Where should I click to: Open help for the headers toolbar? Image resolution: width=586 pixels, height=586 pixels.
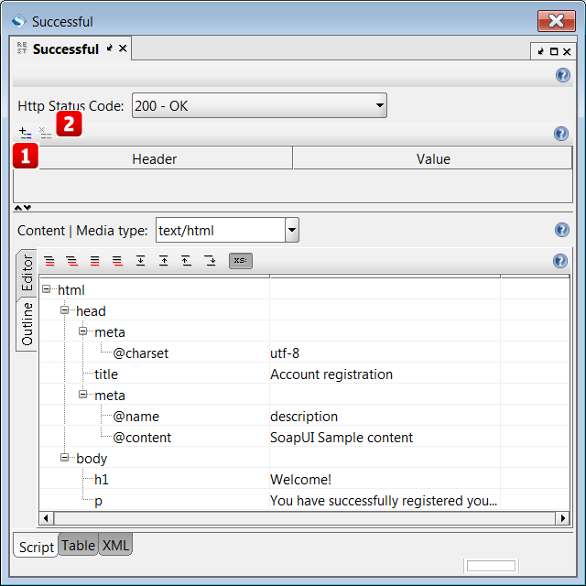[x=561, y=134]
